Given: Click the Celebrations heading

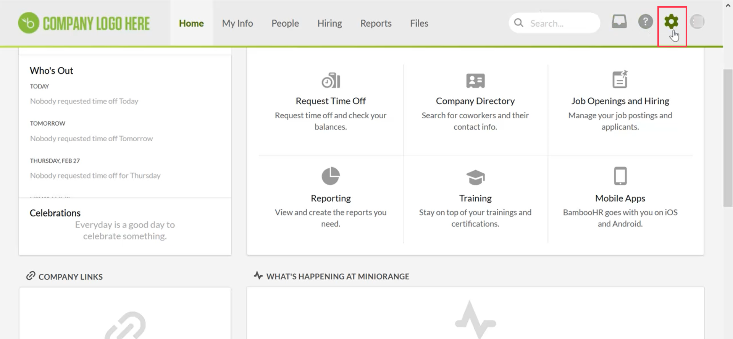Looking at the screenshot, I should coord(55,213).
